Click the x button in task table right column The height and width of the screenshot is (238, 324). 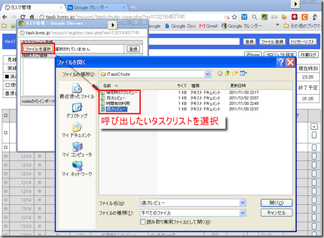pos(314,127)
